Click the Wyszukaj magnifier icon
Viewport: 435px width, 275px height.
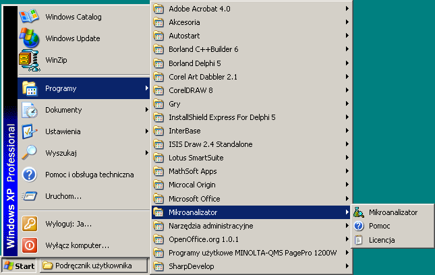coord(30,153)
